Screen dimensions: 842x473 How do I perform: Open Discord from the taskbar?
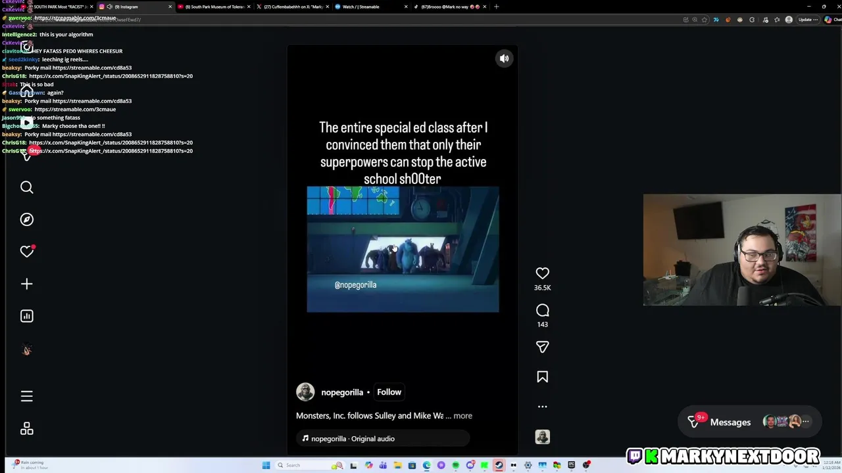[x=470, y=465]
